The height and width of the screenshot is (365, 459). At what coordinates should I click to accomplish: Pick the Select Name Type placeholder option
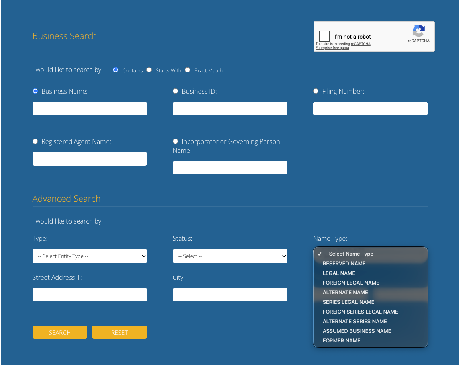tap(370, 254)
